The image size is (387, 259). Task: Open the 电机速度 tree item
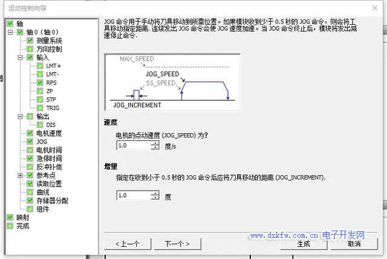[x=49, y=133]
